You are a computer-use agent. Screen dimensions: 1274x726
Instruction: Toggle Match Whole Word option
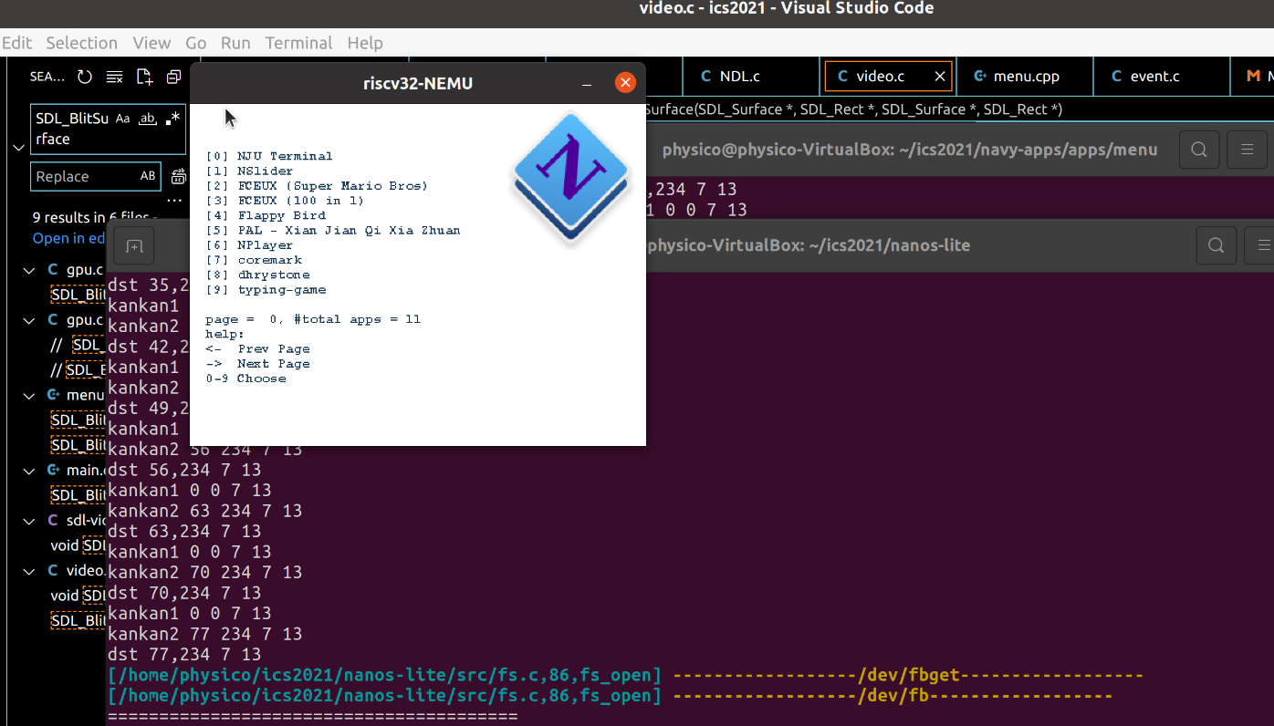pyautogui.click(x=147, y=119)
